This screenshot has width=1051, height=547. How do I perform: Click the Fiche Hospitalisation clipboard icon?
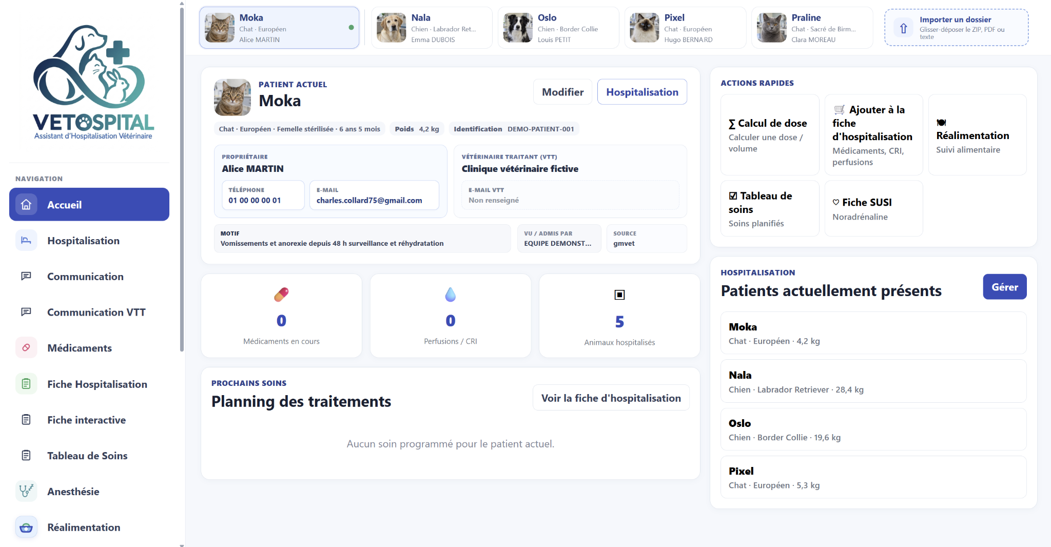(26, 384)
